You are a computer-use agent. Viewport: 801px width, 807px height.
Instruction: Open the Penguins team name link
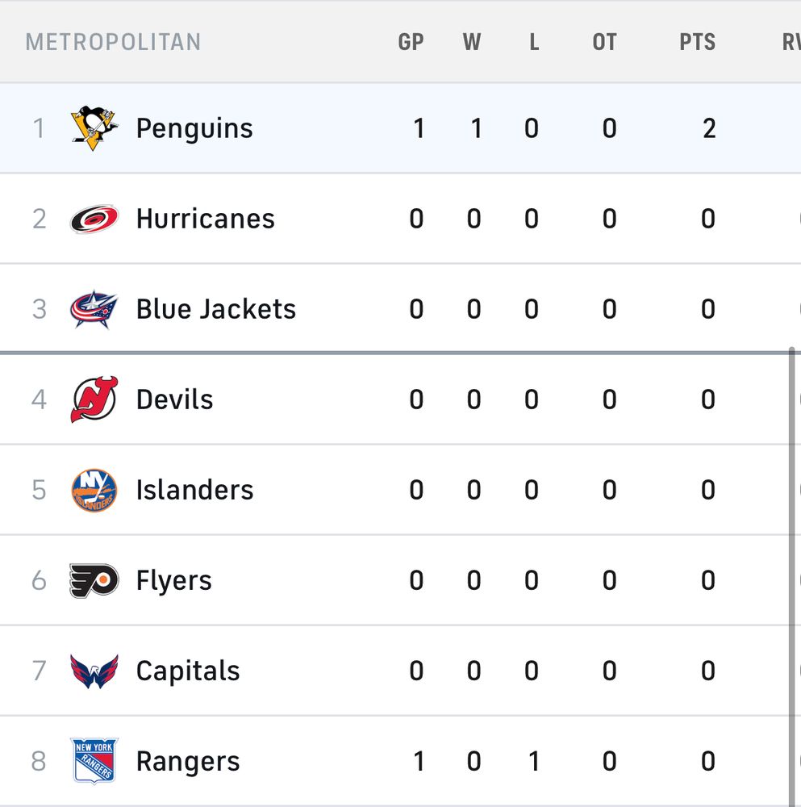pyautogui.click(x=194, y=128)
